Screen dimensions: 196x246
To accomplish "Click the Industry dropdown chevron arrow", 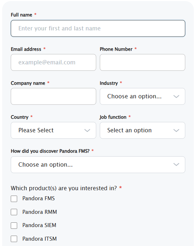I will [176, 97].
